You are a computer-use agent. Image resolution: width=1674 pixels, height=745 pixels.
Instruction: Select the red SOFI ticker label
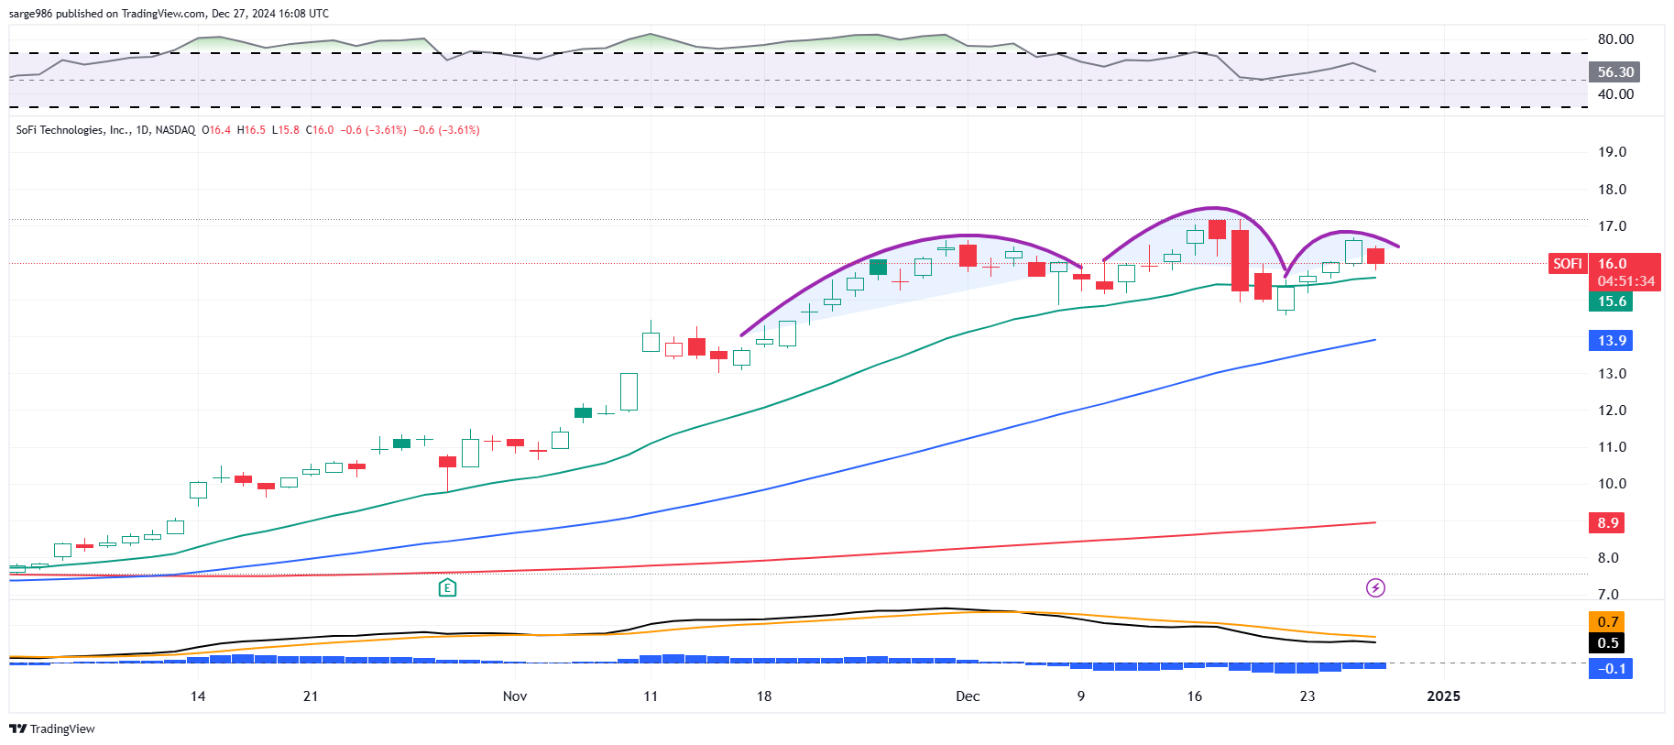click(x=1567, y=264)
